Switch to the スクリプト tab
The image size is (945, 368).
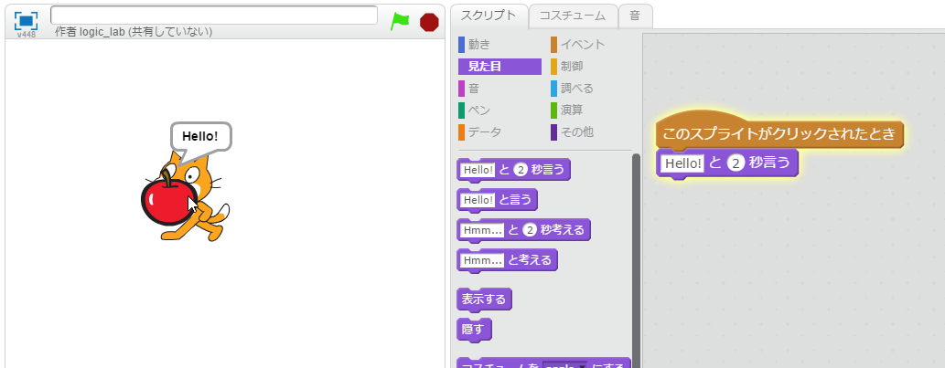click(x=489, y=16)
